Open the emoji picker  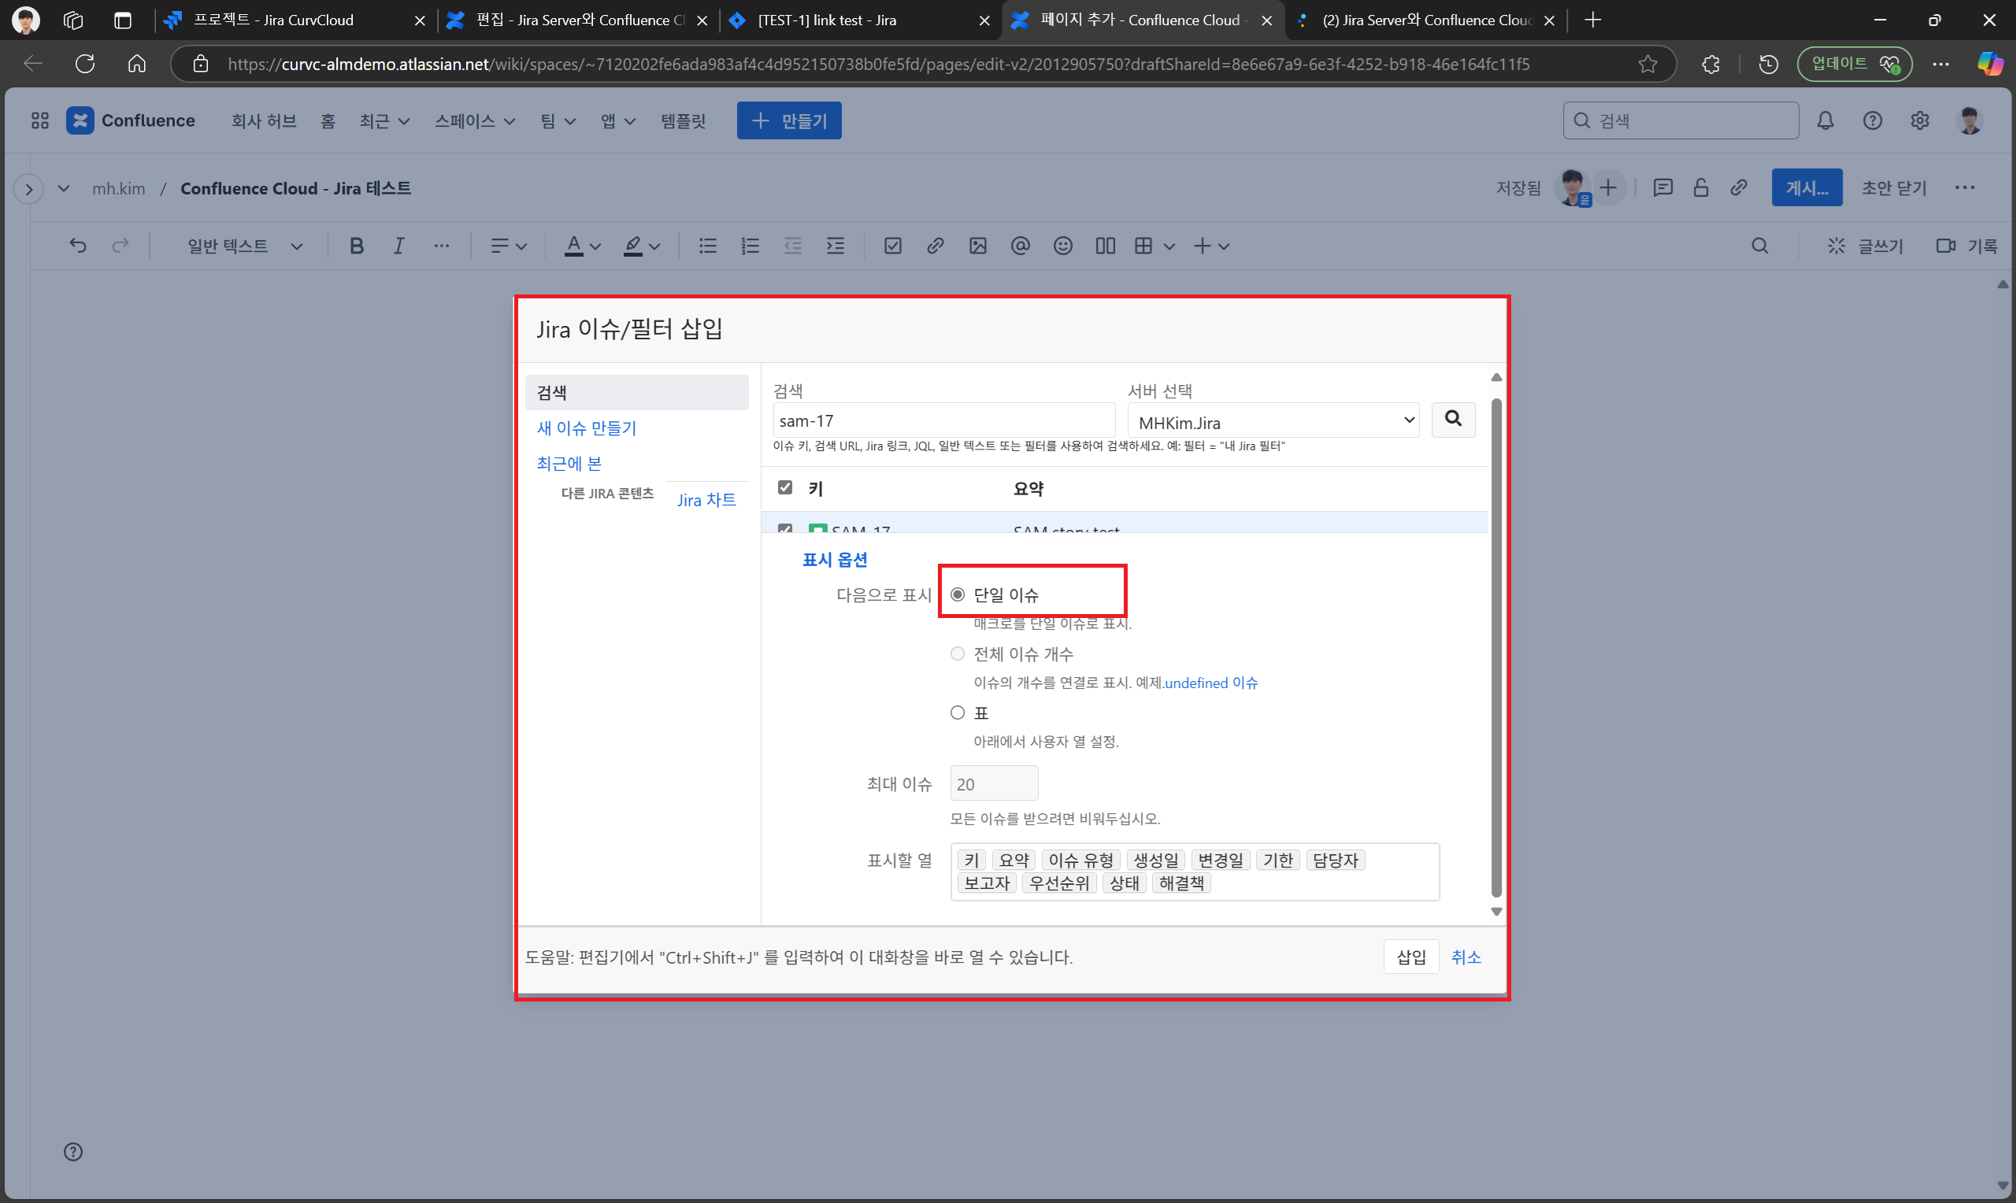(1062, 246)
